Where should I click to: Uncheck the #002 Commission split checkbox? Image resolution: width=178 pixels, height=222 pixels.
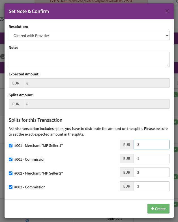coord(11,187)
